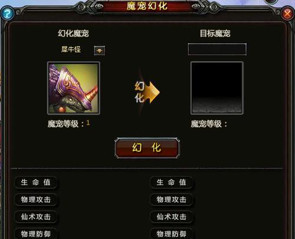Screen dimensions: 295x239
Task: Click the right 物理攻击 label
Action: pos(172,199)
